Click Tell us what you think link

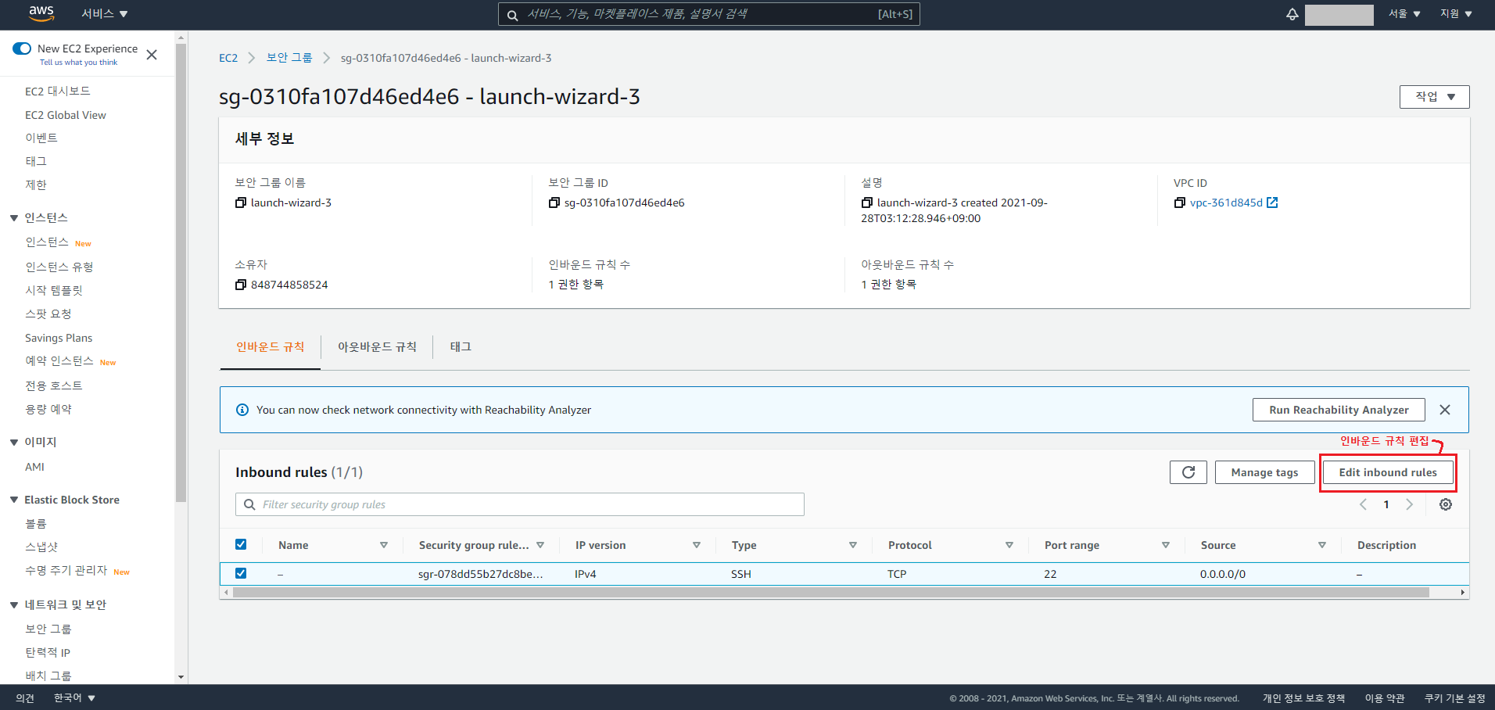(x=78, y=63)
